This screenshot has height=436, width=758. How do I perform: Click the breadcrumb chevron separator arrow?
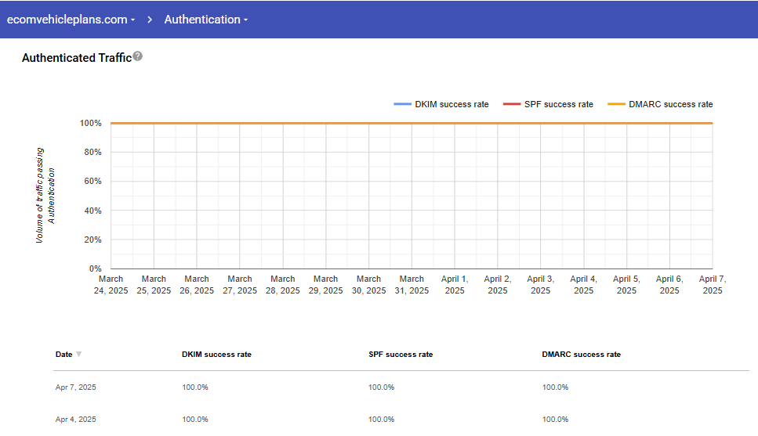[x=149, y=20]
